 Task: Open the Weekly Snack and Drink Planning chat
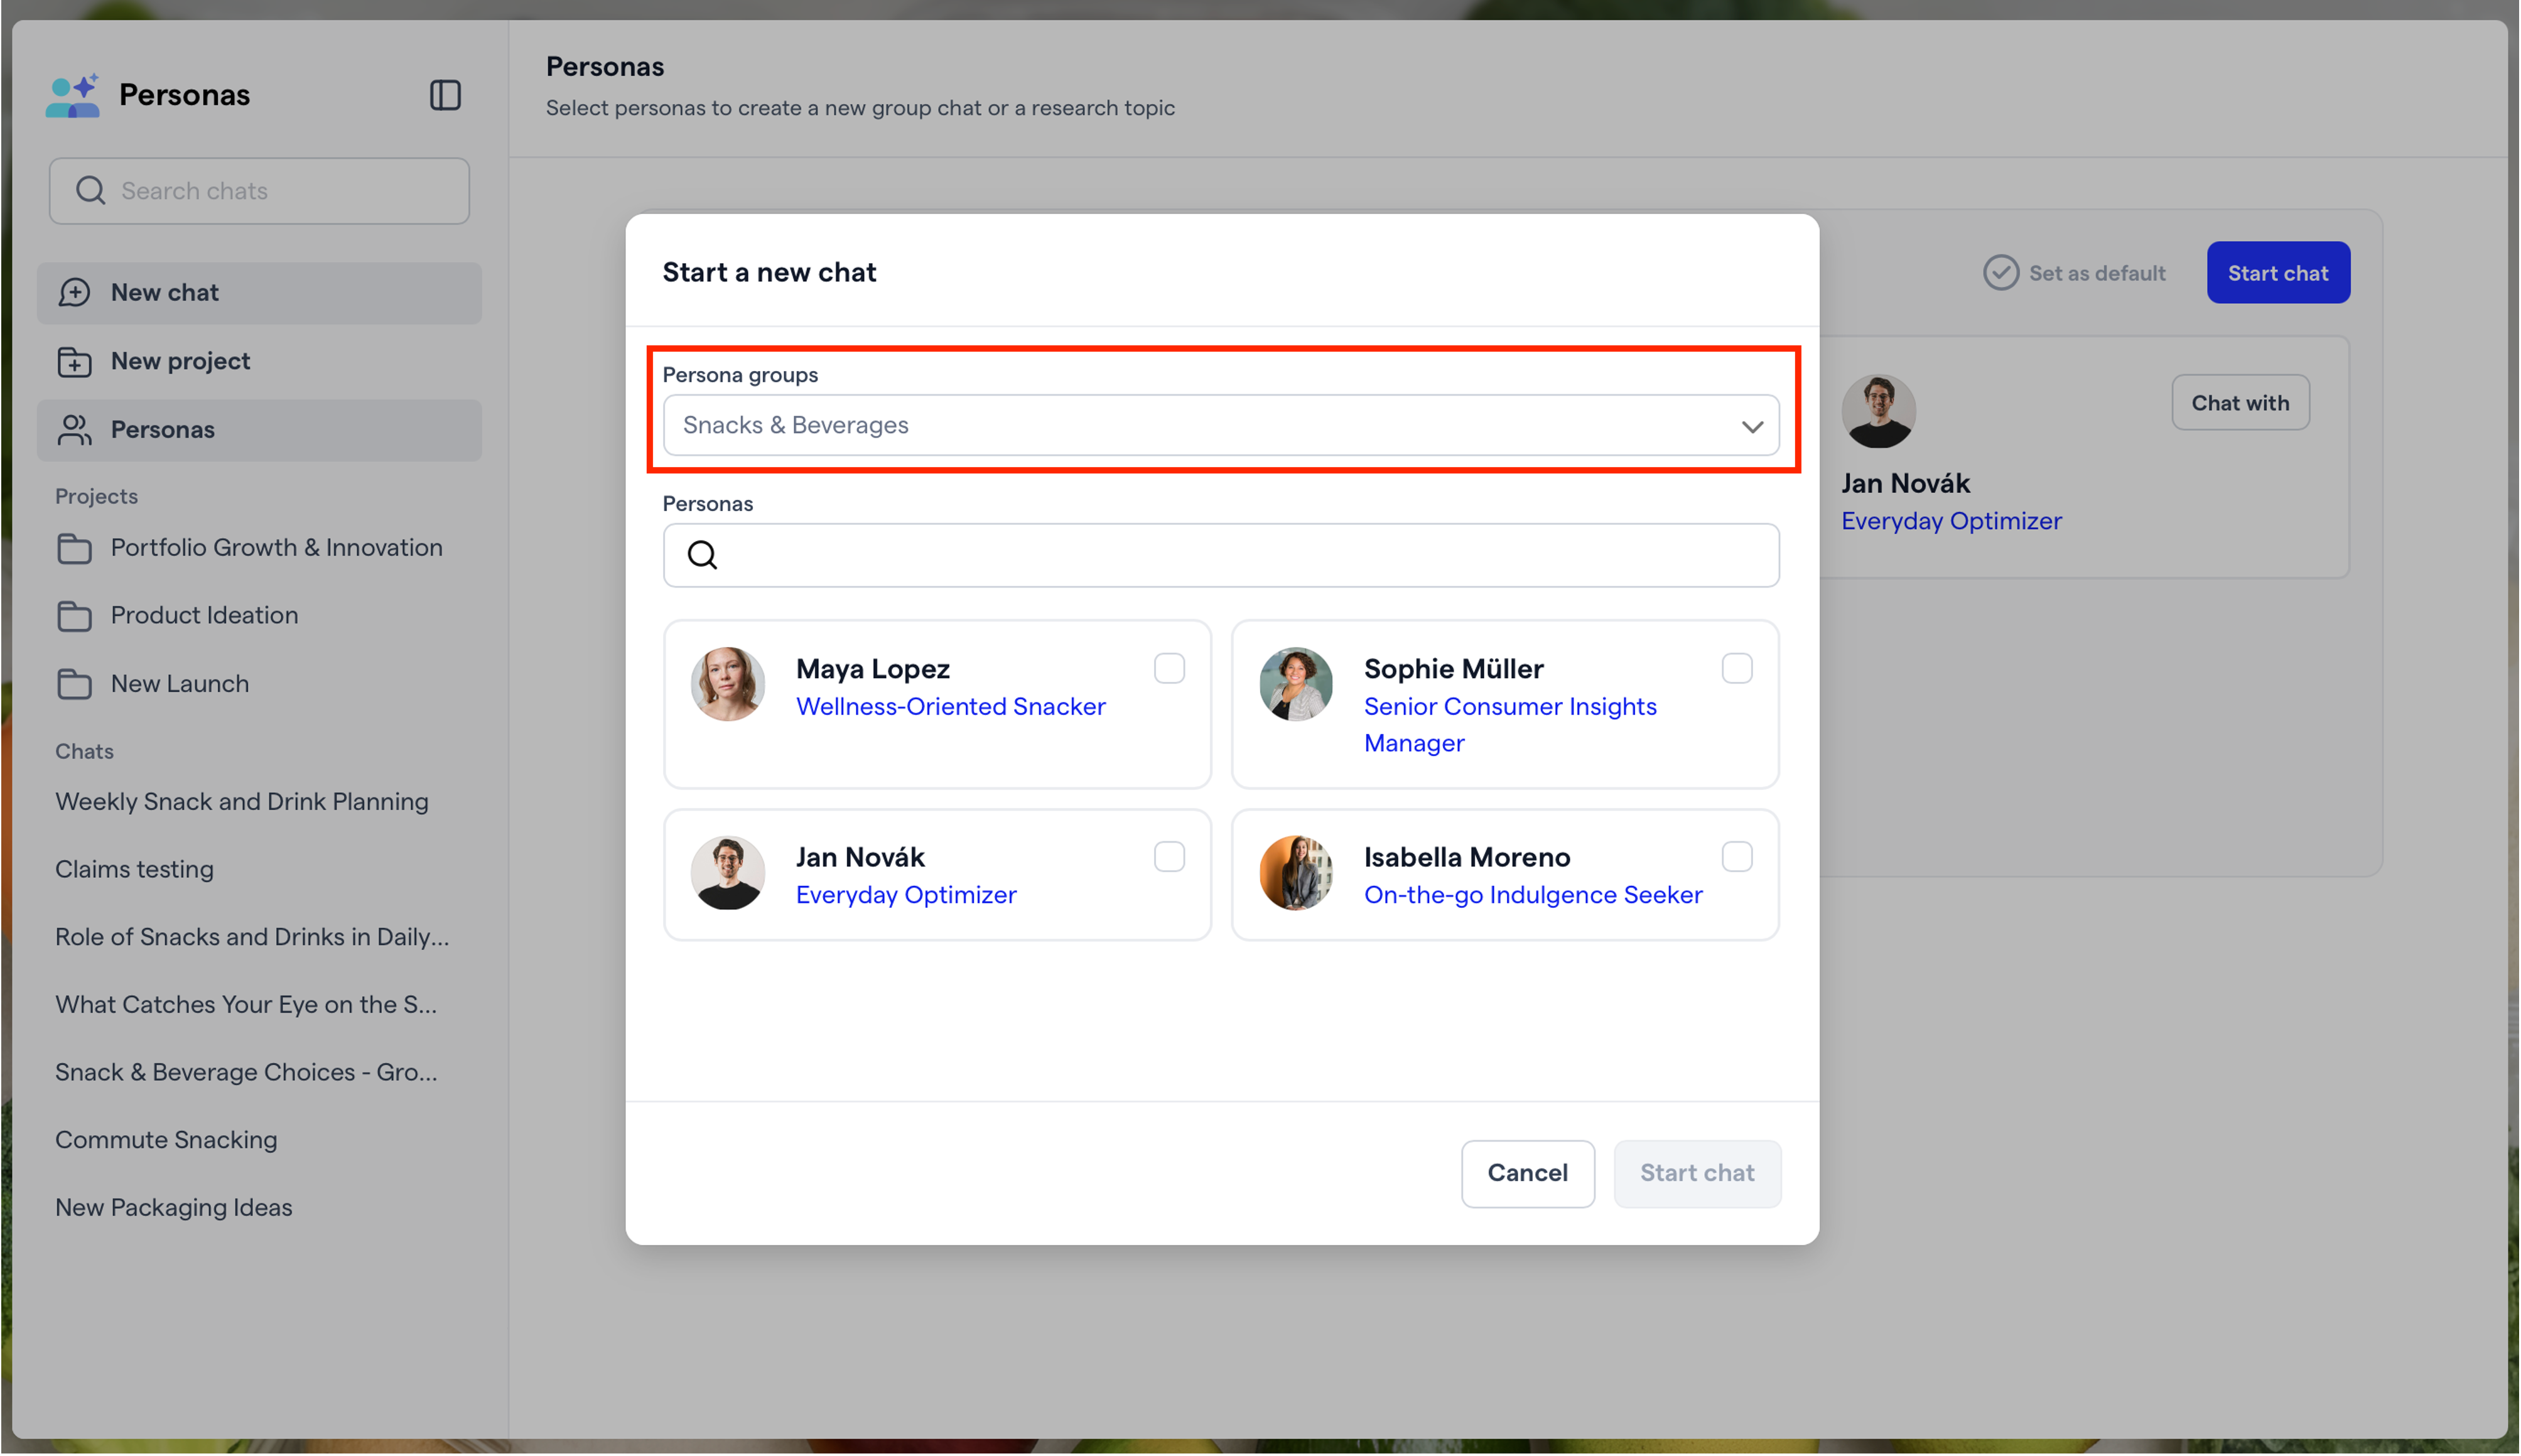242,802
